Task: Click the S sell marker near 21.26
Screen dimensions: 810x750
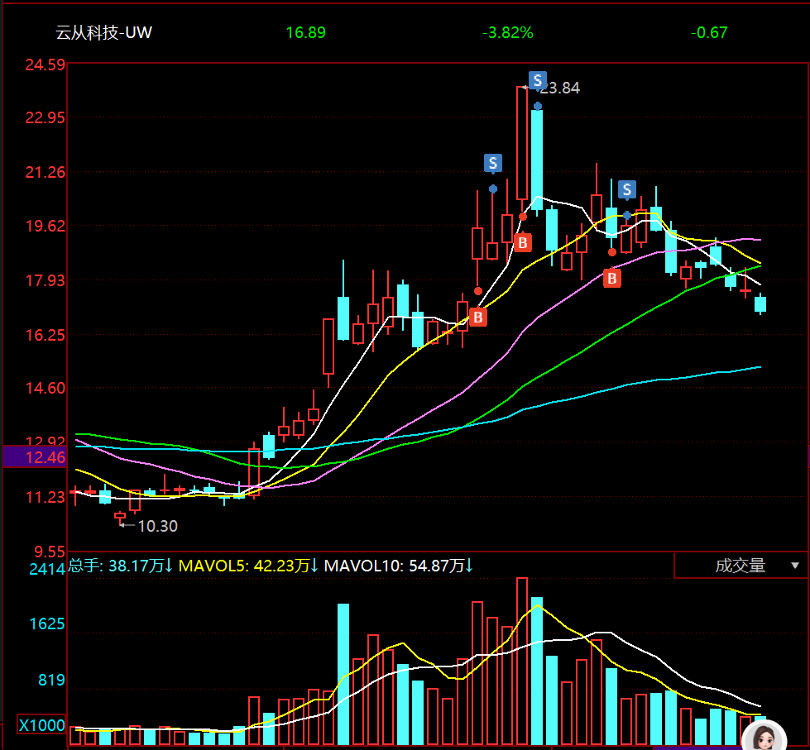Action: 493,163
